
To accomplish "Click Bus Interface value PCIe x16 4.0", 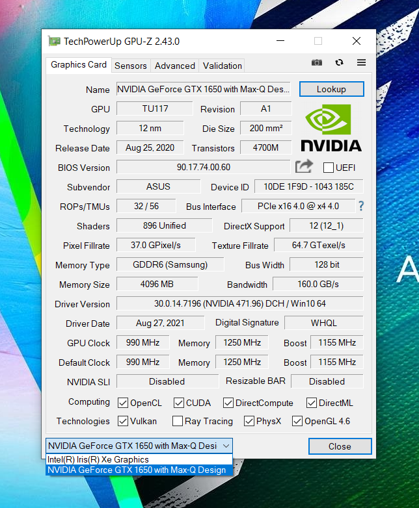I will coord(298,206).
